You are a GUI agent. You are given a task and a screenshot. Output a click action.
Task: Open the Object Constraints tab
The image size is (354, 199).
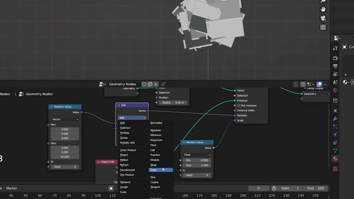(335, 143)
